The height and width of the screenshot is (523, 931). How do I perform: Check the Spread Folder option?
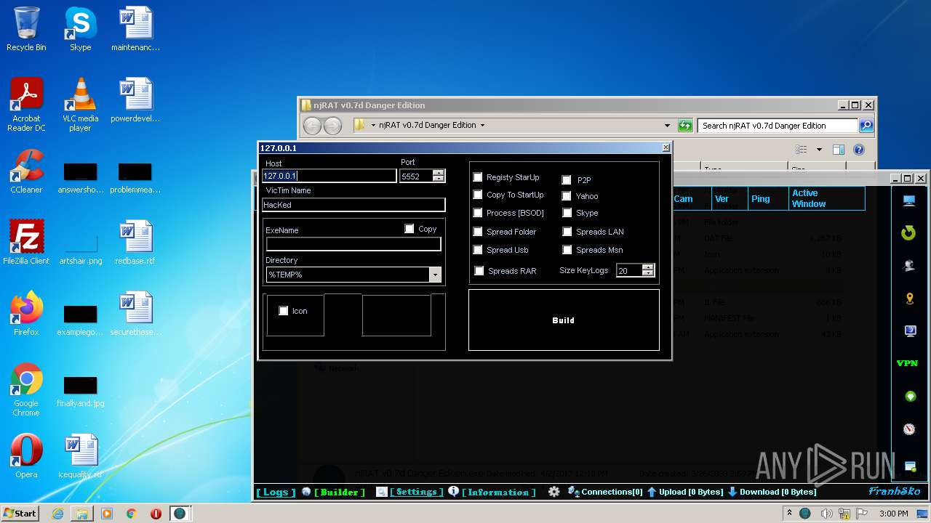[478, 232]
